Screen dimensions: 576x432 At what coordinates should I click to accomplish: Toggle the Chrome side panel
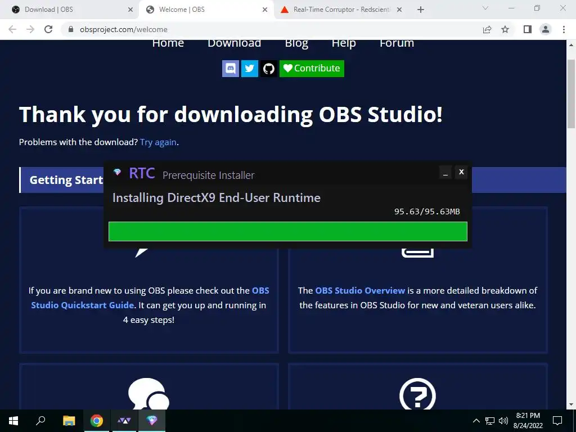pyautogui.click(x=528, y=29)
